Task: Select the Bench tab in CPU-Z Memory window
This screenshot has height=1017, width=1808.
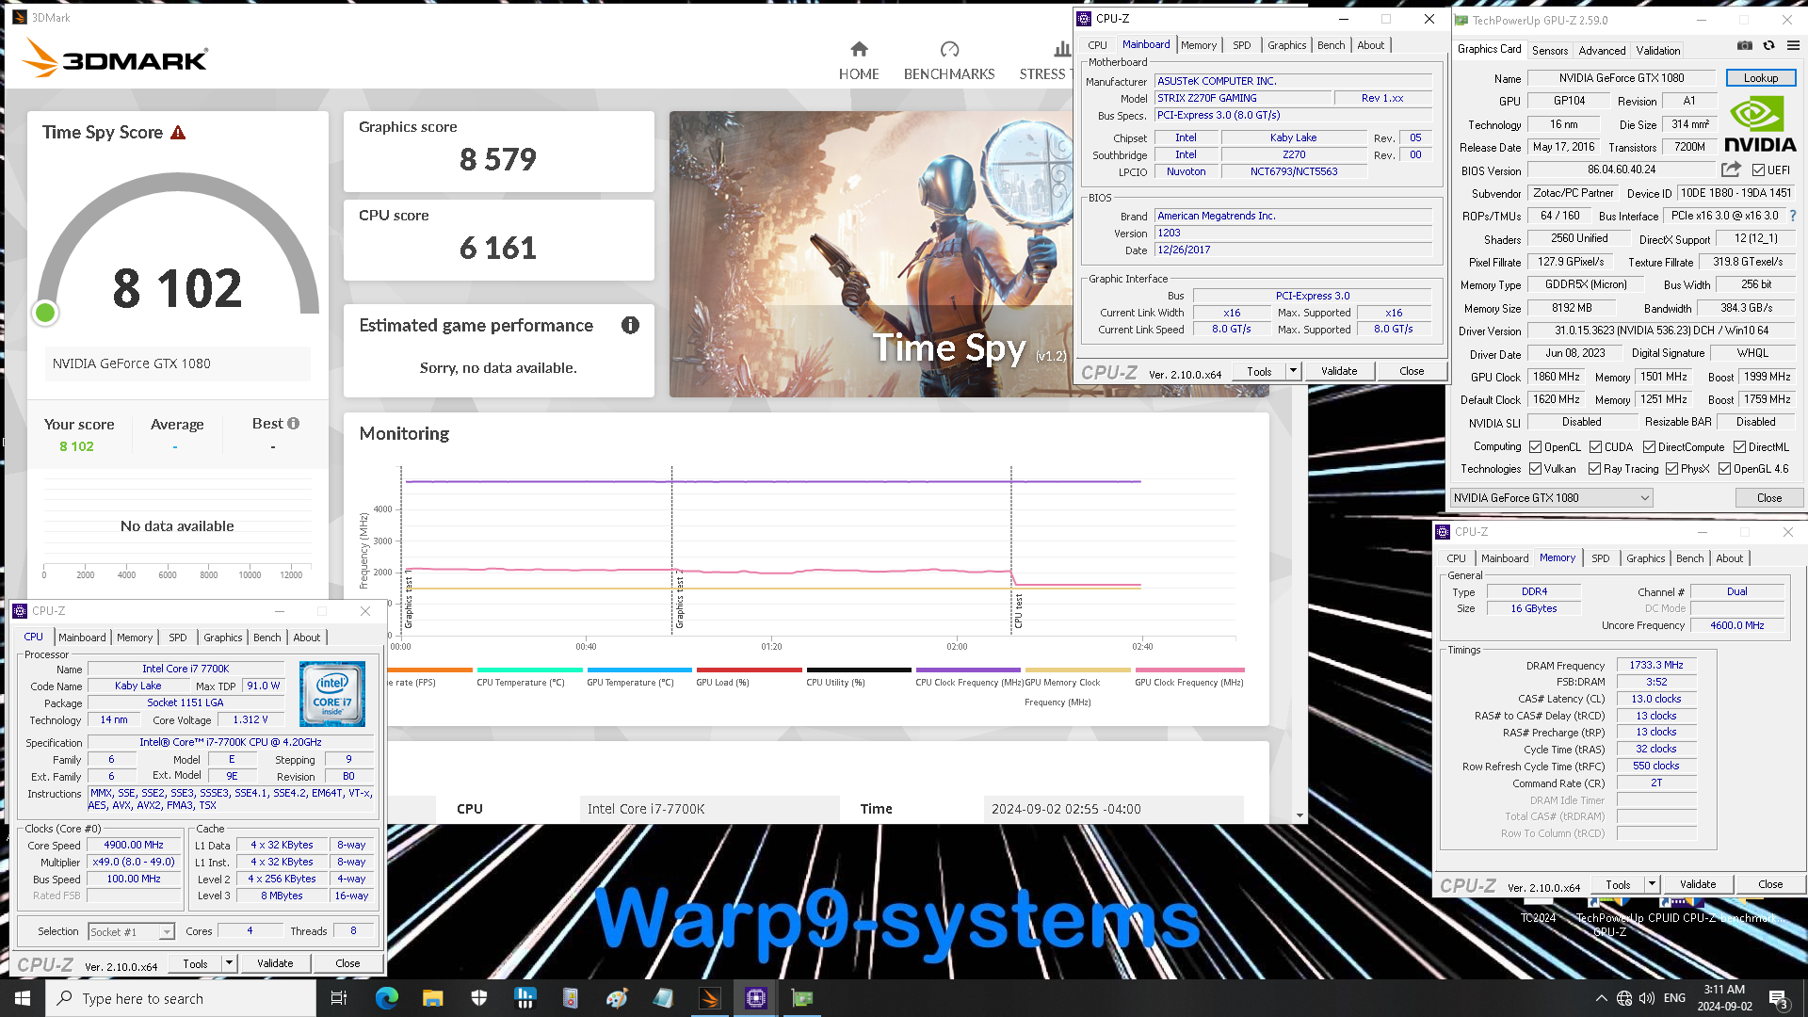Action: 1689,558
